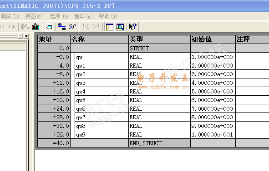Jump to next error icon
Screen dimensions: 269x171
point(96,26)
